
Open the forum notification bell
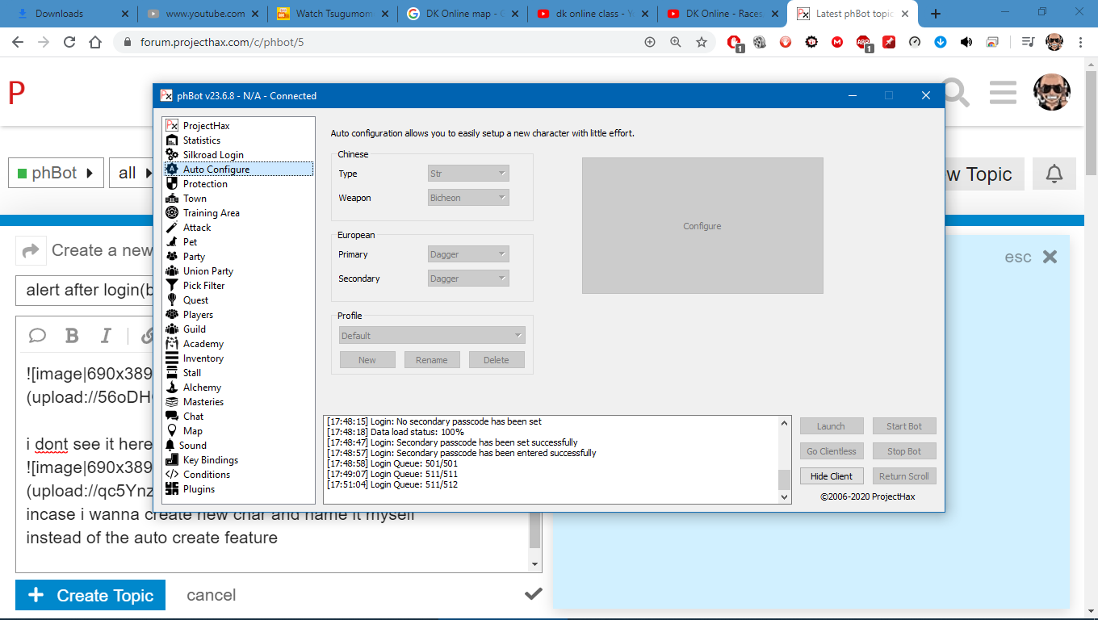coord(1054,174)
